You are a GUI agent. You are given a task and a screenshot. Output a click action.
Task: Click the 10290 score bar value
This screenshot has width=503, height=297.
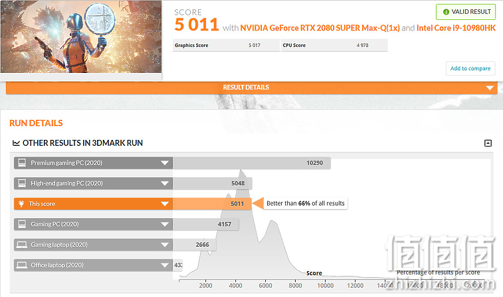click(x=314, y=163)
